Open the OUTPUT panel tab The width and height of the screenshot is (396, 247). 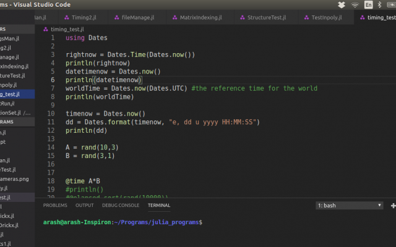pos(85,205)
